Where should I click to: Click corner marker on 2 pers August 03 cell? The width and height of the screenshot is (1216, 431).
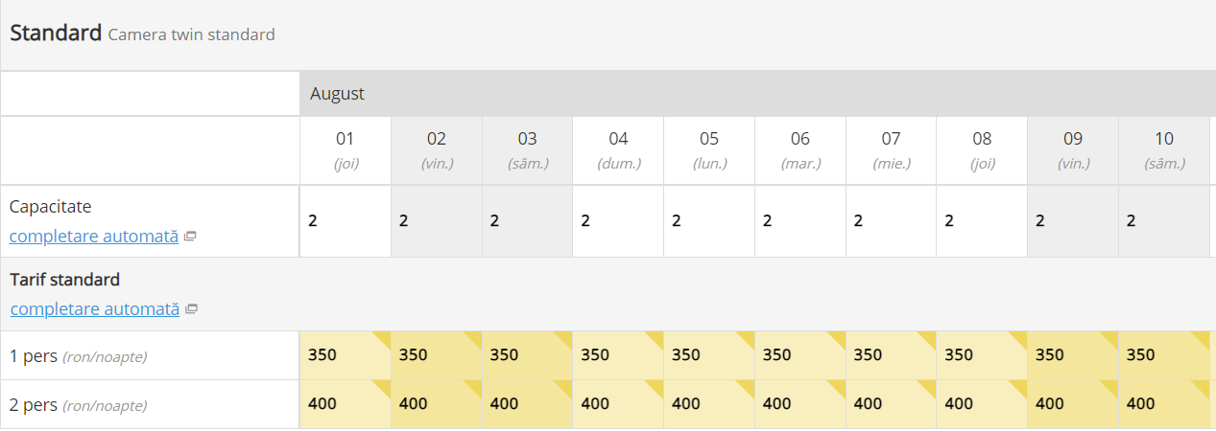point(564,387)
